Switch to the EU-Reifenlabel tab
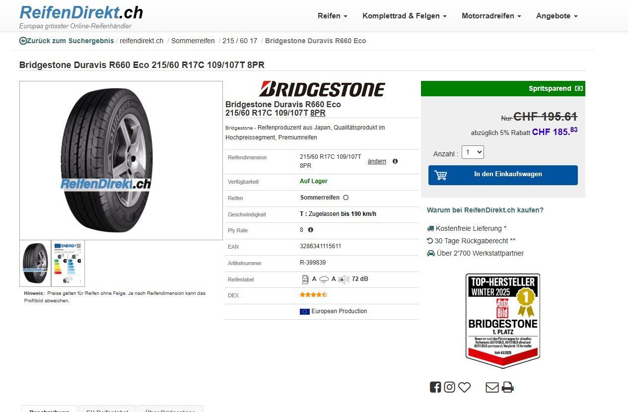Screen dimensions: 628x412 point(107,409)
